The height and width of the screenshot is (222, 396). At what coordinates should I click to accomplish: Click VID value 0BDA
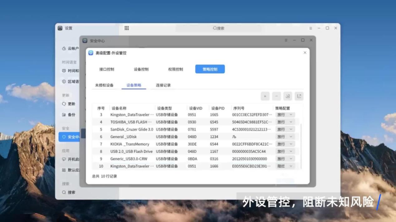pyautogui.click(x=192, y=158)
